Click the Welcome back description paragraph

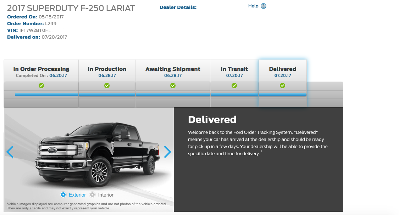(258, 143)
